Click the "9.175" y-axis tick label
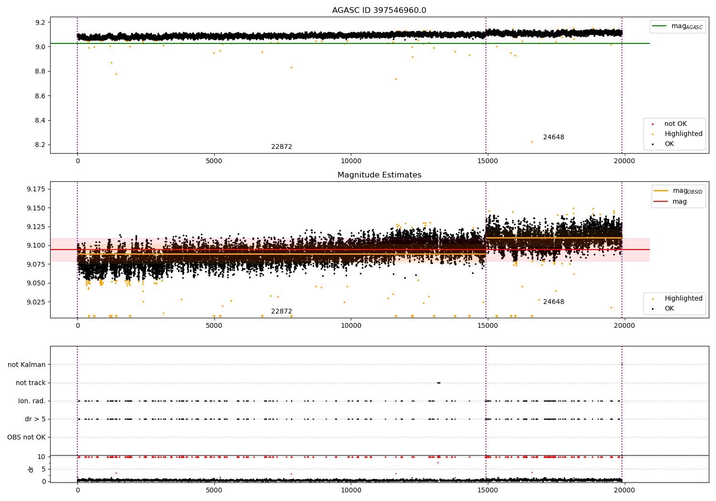Viewport: 716px width, 501px height. coord(36,189)
